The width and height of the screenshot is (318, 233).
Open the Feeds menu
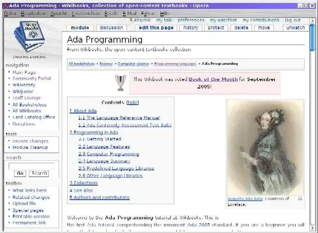click(111, 13)
